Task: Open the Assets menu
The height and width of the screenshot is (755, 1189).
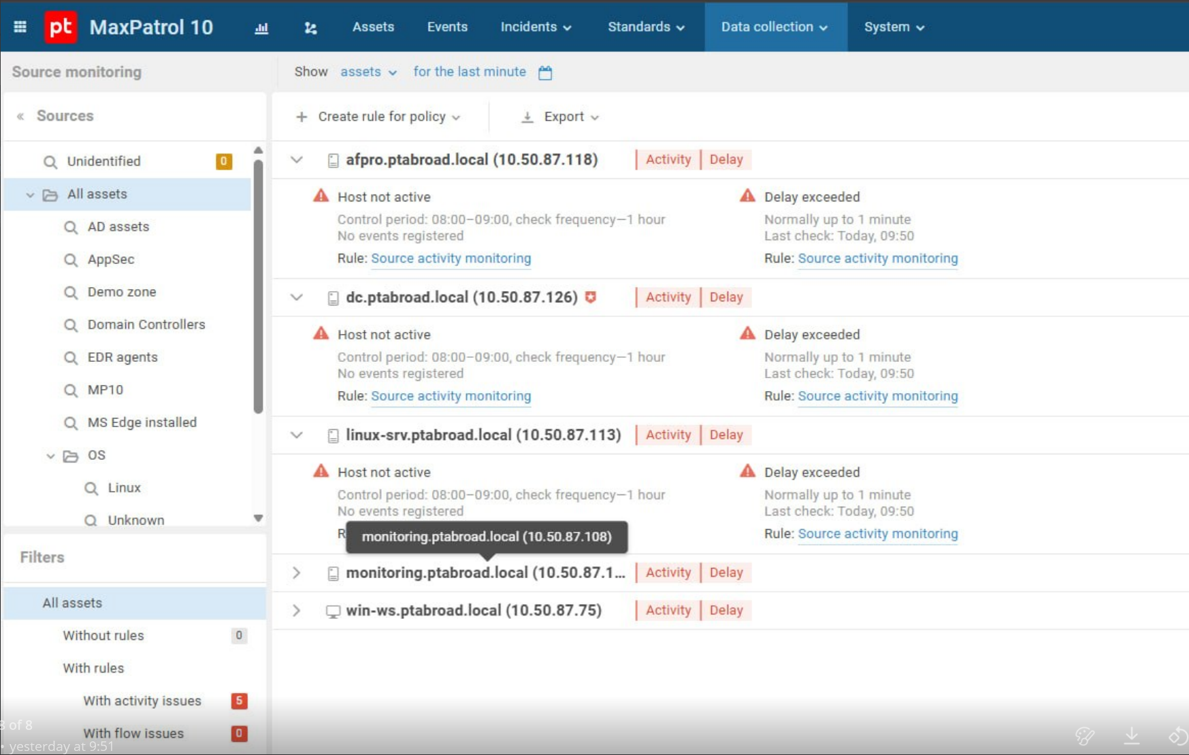Action: click(x=373, y=27)
